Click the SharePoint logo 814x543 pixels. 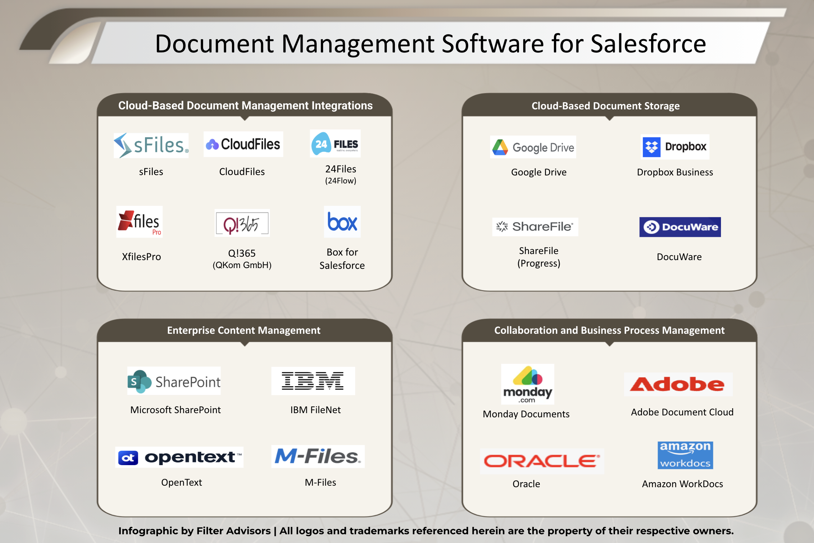click(174, 381)
